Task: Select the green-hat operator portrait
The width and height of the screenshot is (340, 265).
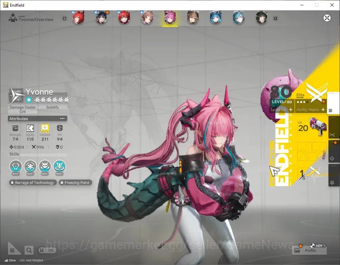Action: [x=261, y=17]
